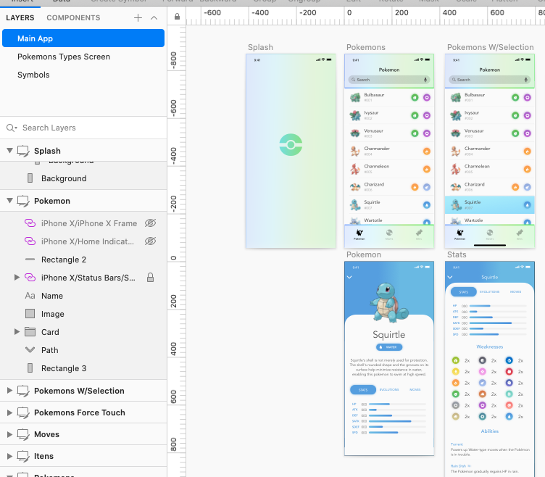Click the Squirtle image on Pokemon artboard
This screenshot has width=545, height=477.
point(388,302)
